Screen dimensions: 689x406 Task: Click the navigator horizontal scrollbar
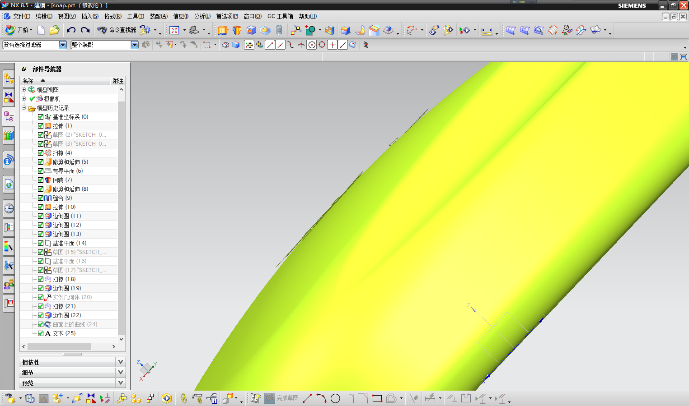(59, 346)
